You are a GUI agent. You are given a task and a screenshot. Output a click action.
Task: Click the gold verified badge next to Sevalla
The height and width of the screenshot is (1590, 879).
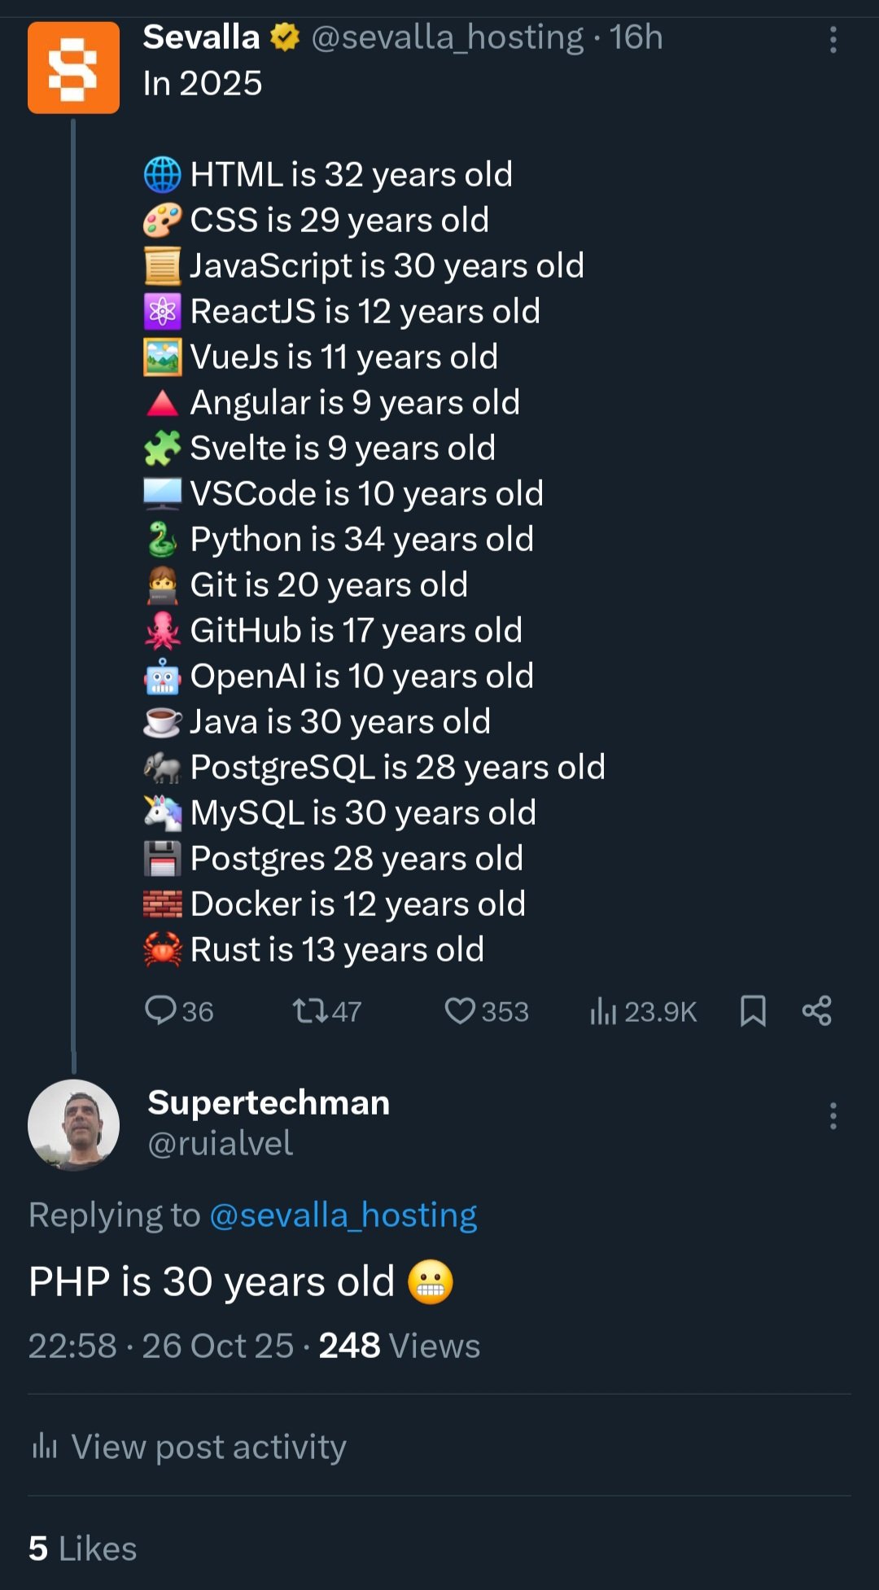pyautogui.click(x=285, y=37)
